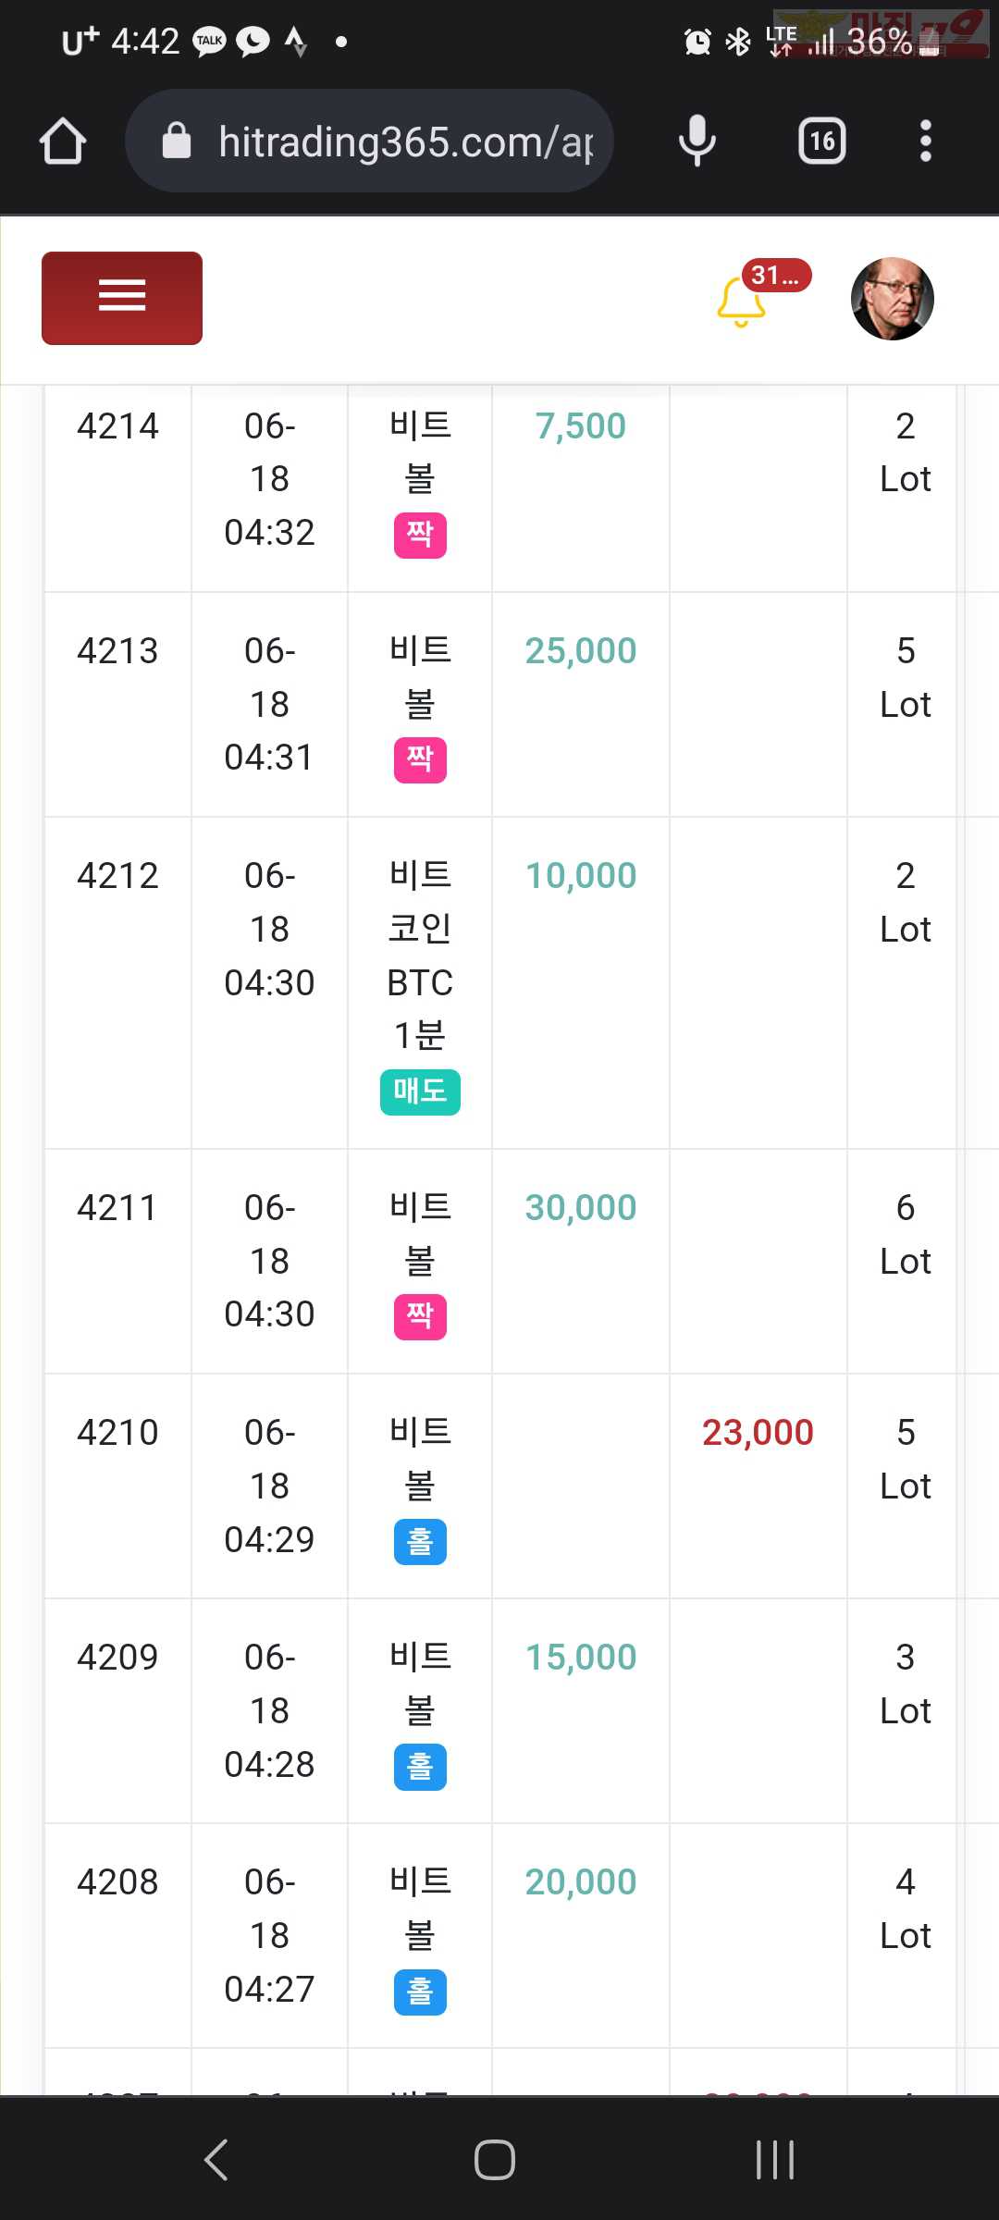Select the 25,000 amount in row 4213
The image size is (999, 2220).
pyautogui.click(x=581, y=651)
